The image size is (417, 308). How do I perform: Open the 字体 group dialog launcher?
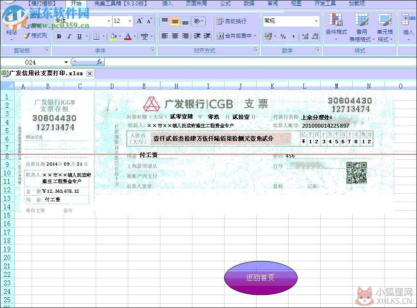coord(152,49)
